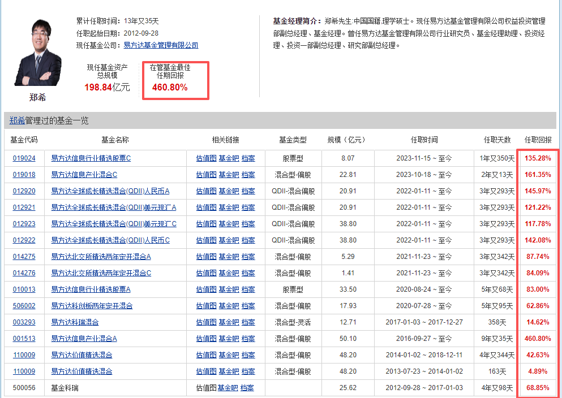
Task: Open fund code 001513
Action: coord(24,339)
